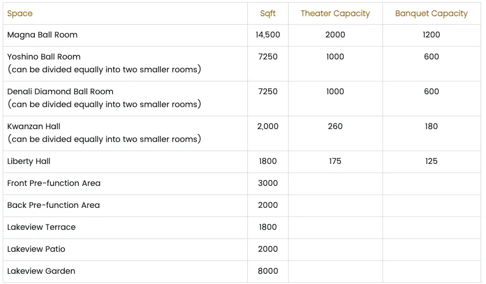The width and height of the screenshot is (486, 284).
Task: Select the Lakeview Garden row
Action: pyautogui.click(x=242, y=271)
